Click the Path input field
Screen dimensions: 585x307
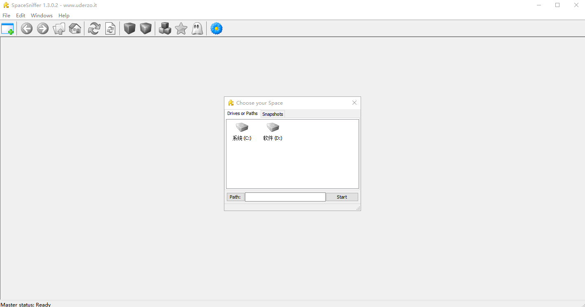pyautogui.click(x=285, y=197)
